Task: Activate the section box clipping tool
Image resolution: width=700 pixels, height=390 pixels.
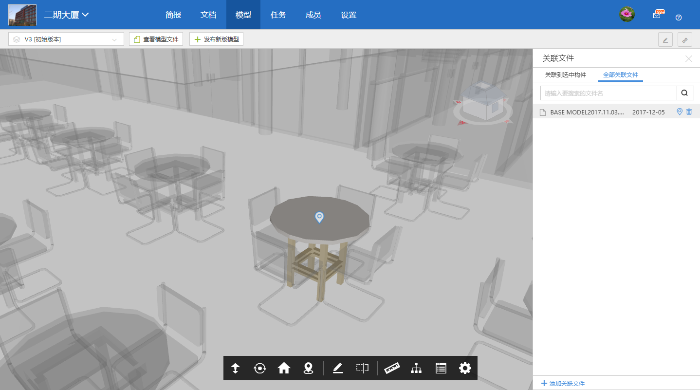Action: pos(362,368)
